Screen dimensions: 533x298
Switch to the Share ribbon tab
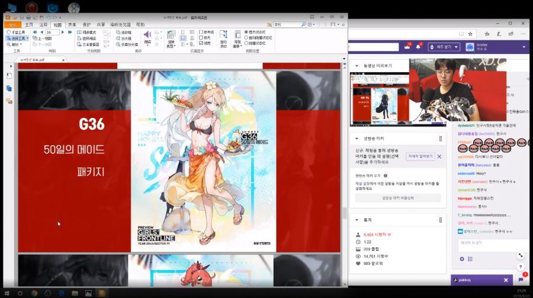tap(101, 25)
